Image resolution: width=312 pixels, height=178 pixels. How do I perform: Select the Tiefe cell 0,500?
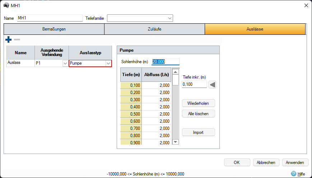131,114
